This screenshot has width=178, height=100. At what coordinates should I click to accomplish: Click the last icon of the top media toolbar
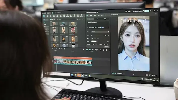[81, 15]
